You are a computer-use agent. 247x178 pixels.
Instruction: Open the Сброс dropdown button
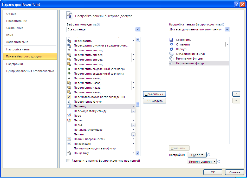tap(197, 155)
